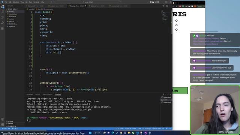This screenshot has height=135, width=240.
Task: Click the taskbar Search box
Action: point(97,133)
